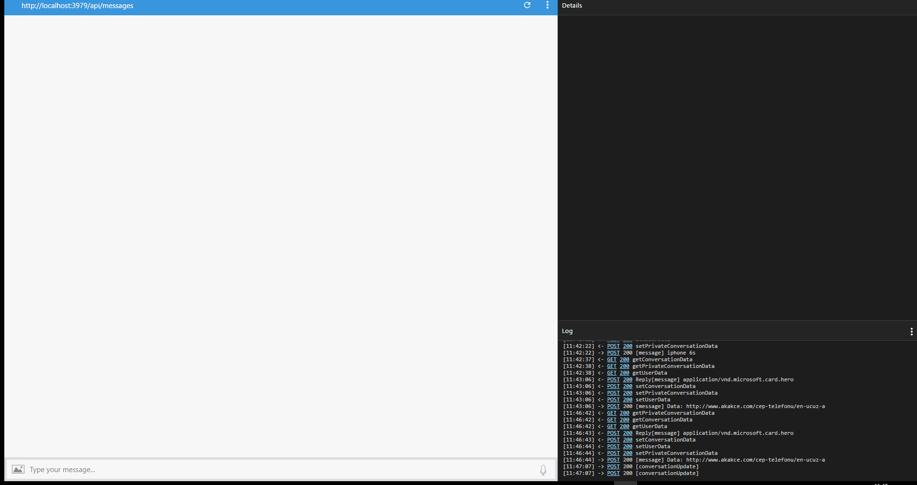Activate the microphone speech input icon

point(543,470)
